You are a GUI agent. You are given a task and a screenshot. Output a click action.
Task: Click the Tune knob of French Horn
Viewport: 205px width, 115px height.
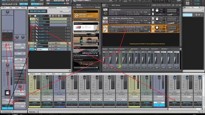[157, 11]
